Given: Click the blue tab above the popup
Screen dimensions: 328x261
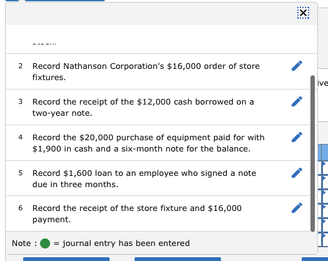Looking at the screenshot, I should pyautogui.click(x=65, y=1).
